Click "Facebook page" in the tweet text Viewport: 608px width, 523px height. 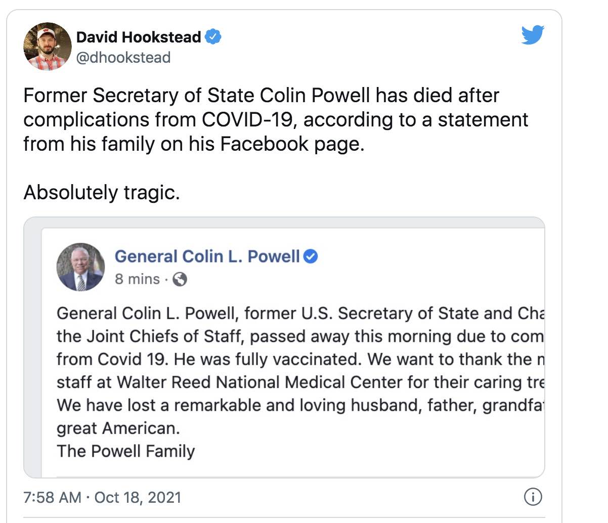(x=291, y=144)
